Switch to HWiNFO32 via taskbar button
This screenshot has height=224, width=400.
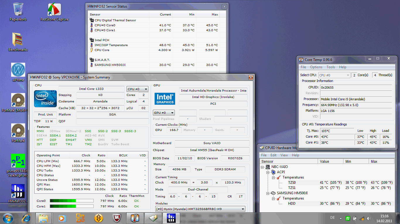pyautogui.click(x=171, y=218)
